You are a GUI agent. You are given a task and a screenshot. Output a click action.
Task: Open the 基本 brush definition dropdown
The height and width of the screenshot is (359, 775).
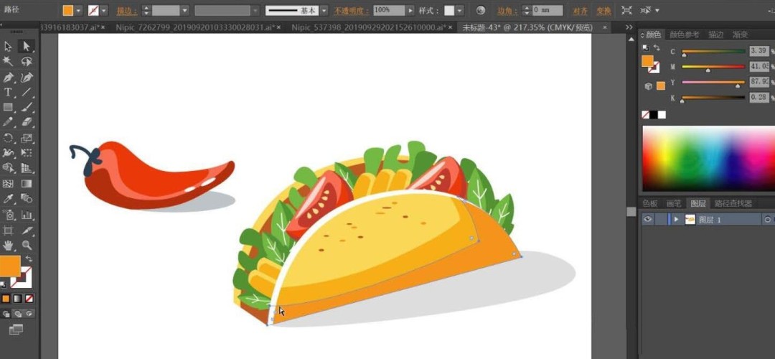pos(324,11)
